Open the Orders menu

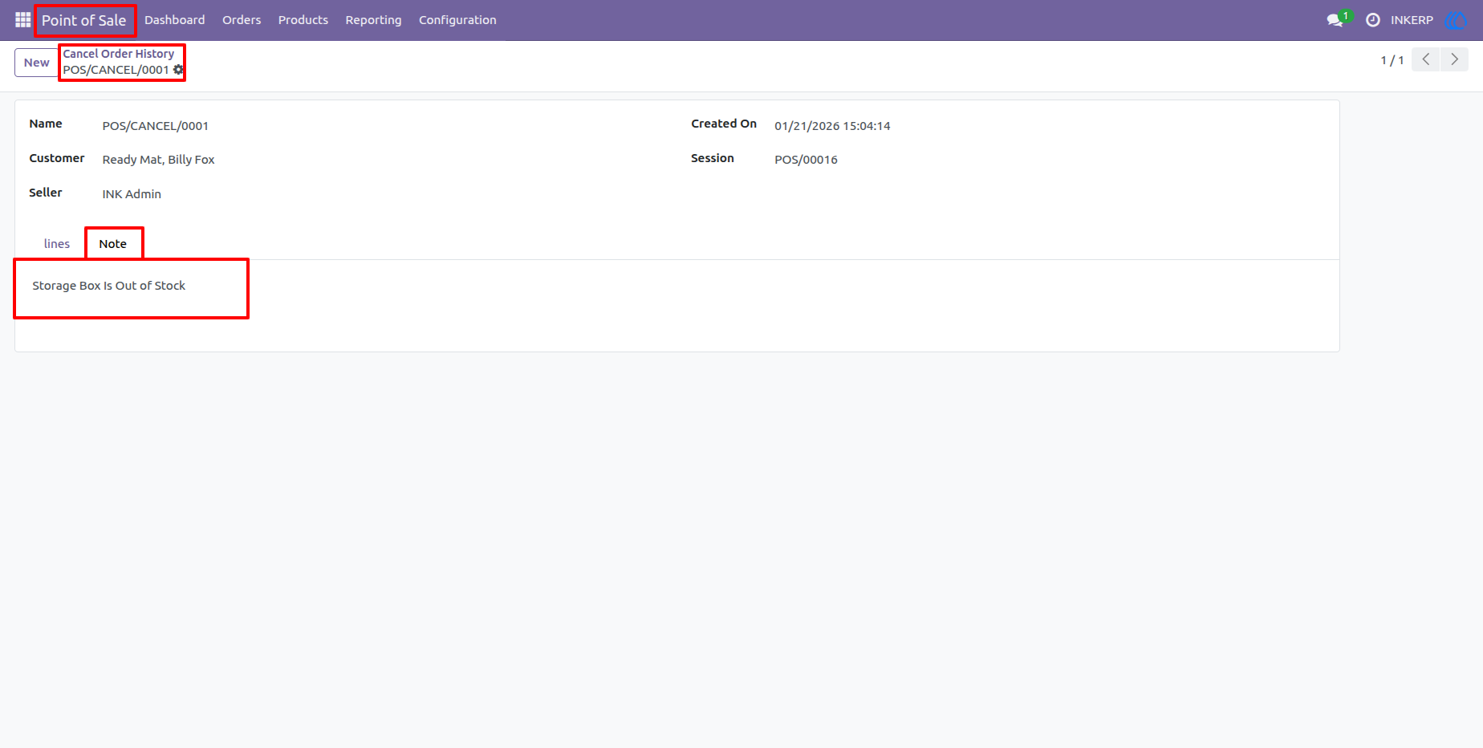[x=242, y=20]
